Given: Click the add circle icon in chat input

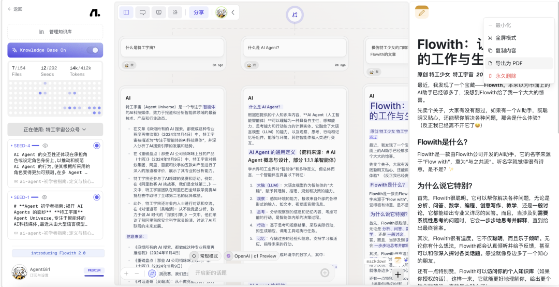Looking at the screenshot, I should (325, 273).
